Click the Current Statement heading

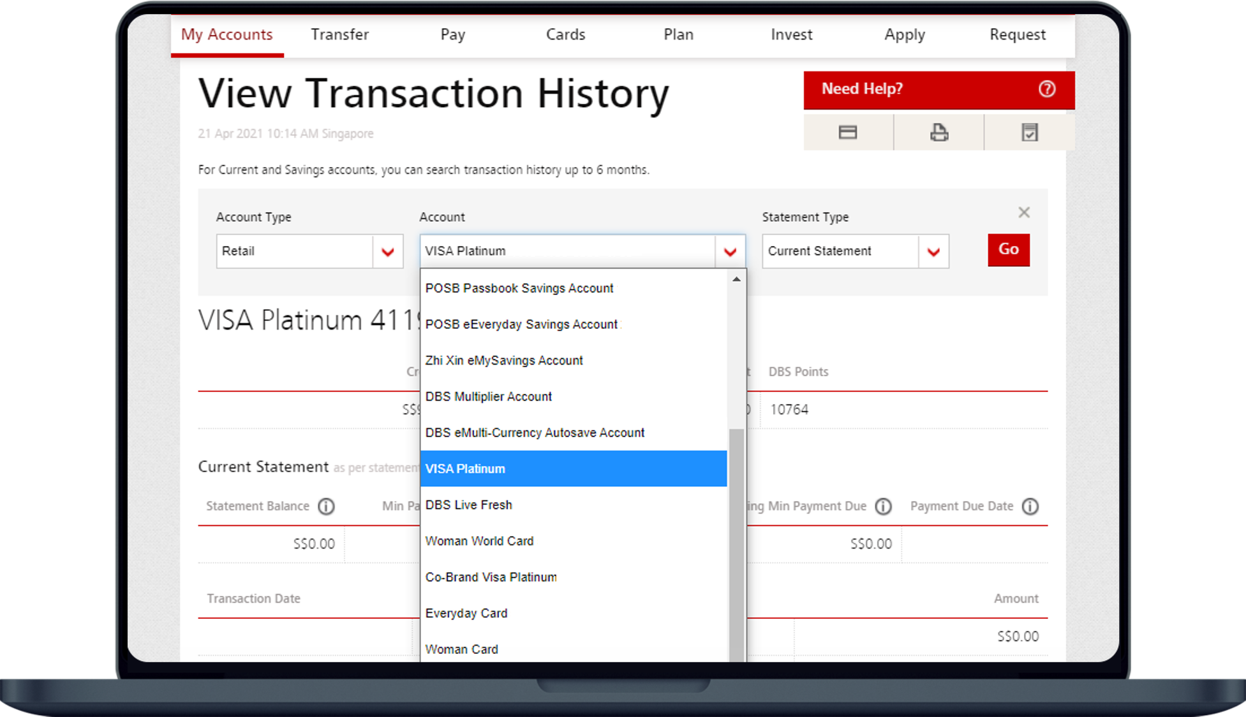click(263, 467)
